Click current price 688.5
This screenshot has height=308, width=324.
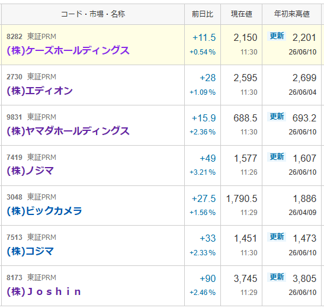click(245, 118)
